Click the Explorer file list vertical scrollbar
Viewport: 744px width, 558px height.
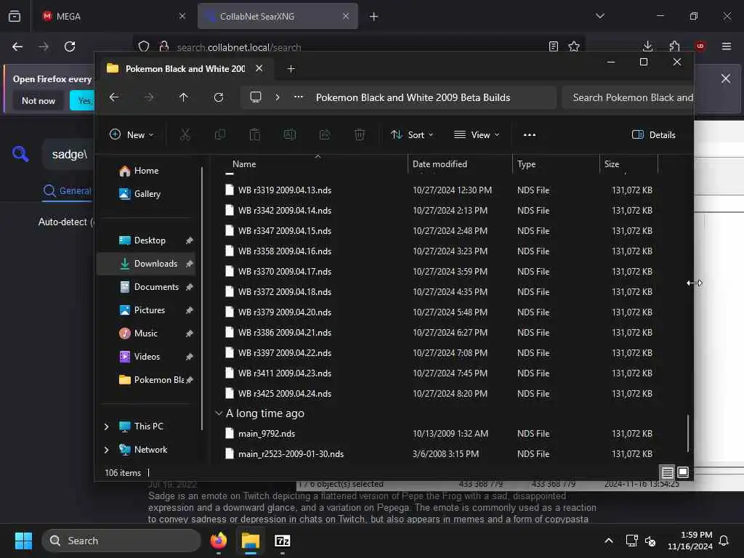click(688, 433)
